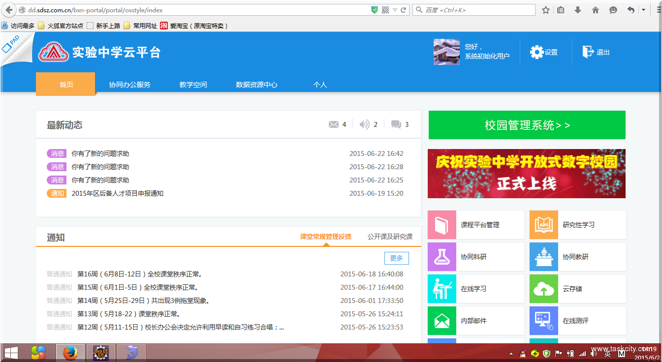Log out using the 退出 door icon
662x362 pixels.
(x=589, y=51)
